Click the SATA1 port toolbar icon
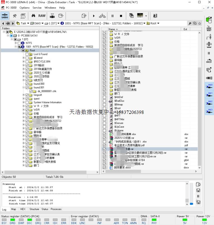This screenshot has height=225, width=214. point(5,16)
